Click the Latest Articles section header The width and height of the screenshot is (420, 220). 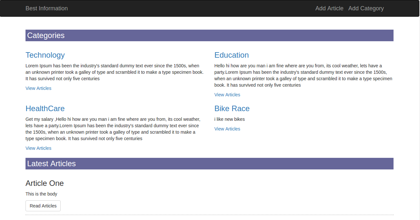(52, 164)
